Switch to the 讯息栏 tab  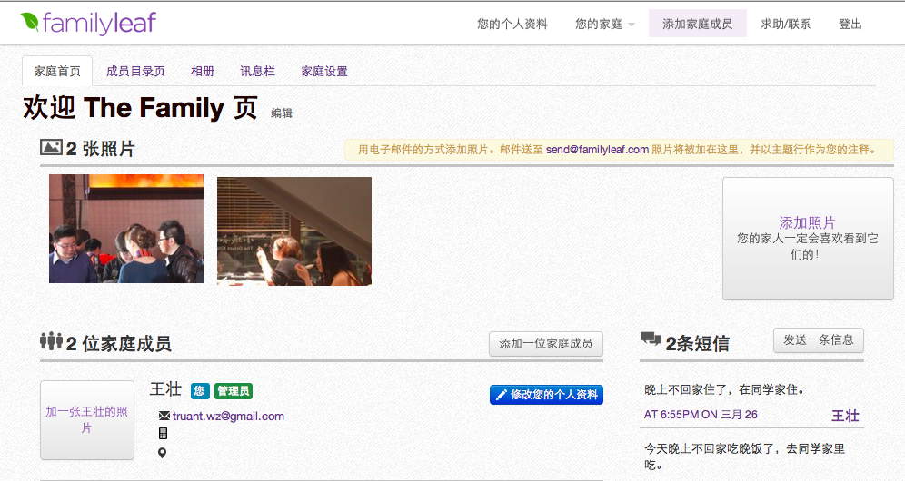(257, 71)
